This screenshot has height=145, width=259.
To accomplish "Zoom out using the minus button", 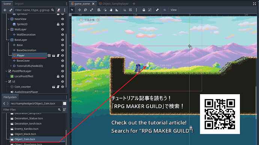I will click(81, 20).
